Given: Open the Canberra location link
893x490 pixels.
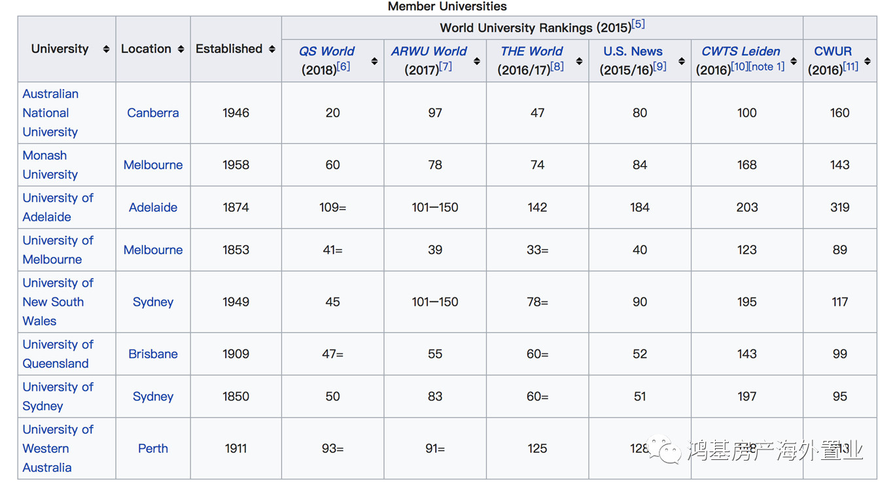Looking at the screenshot, I should pos(153,113).
